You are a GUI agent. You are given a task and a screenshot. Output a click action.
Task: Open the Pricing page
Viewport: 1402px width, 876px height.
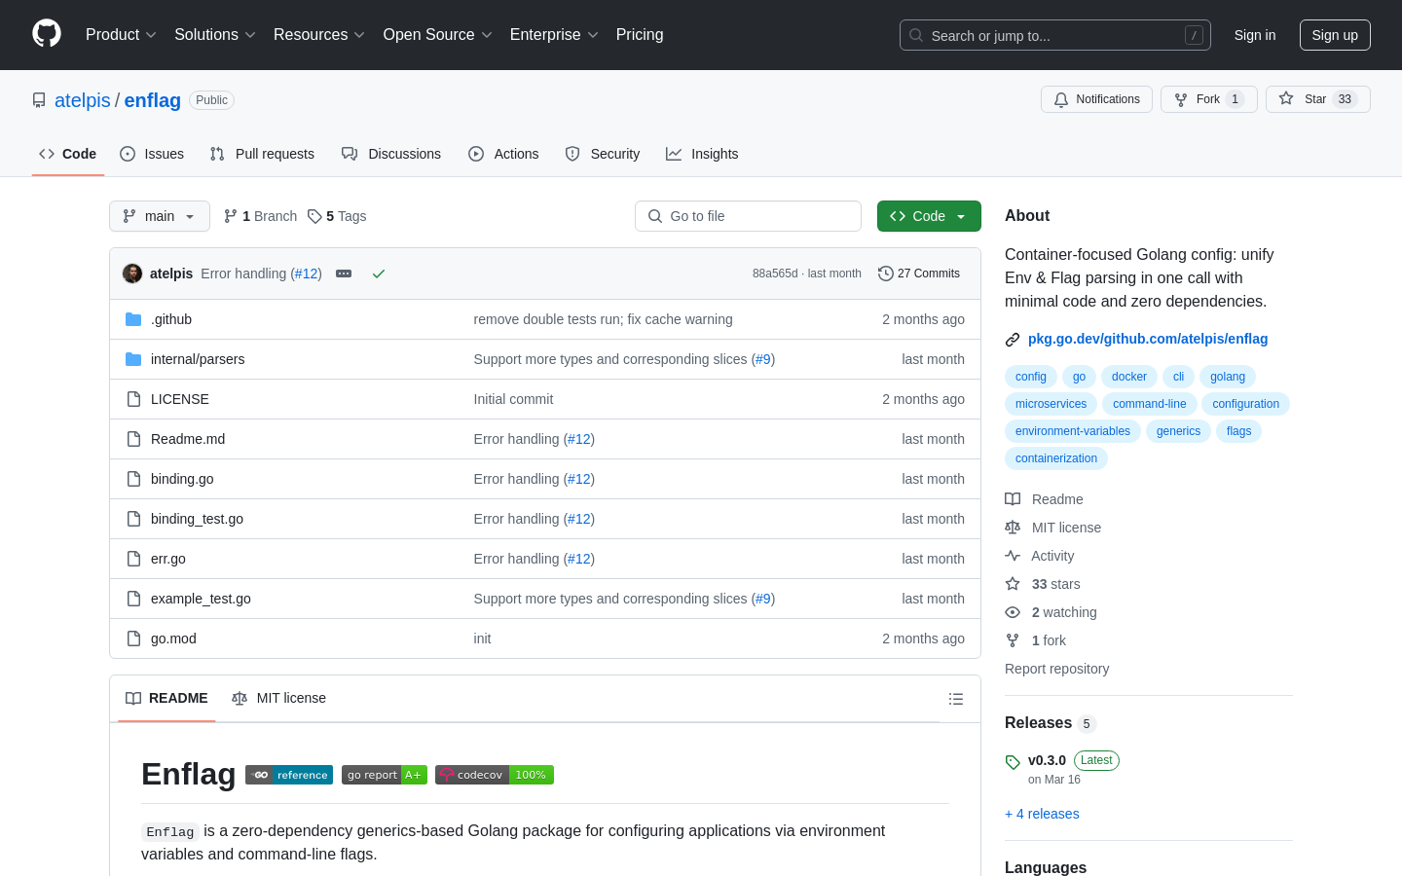pos(640,35)
